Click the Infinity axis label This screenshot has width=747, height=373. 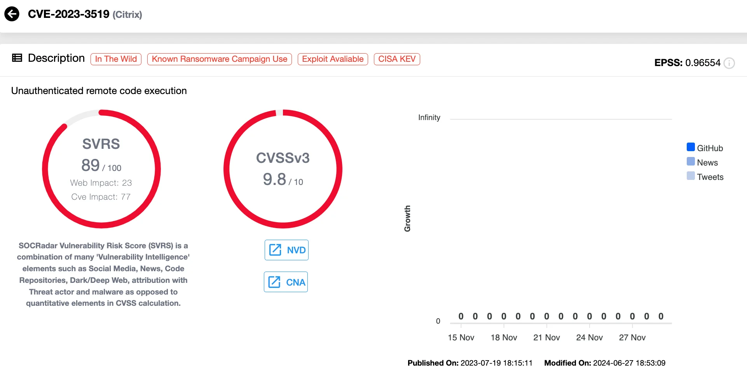(429, 118)
